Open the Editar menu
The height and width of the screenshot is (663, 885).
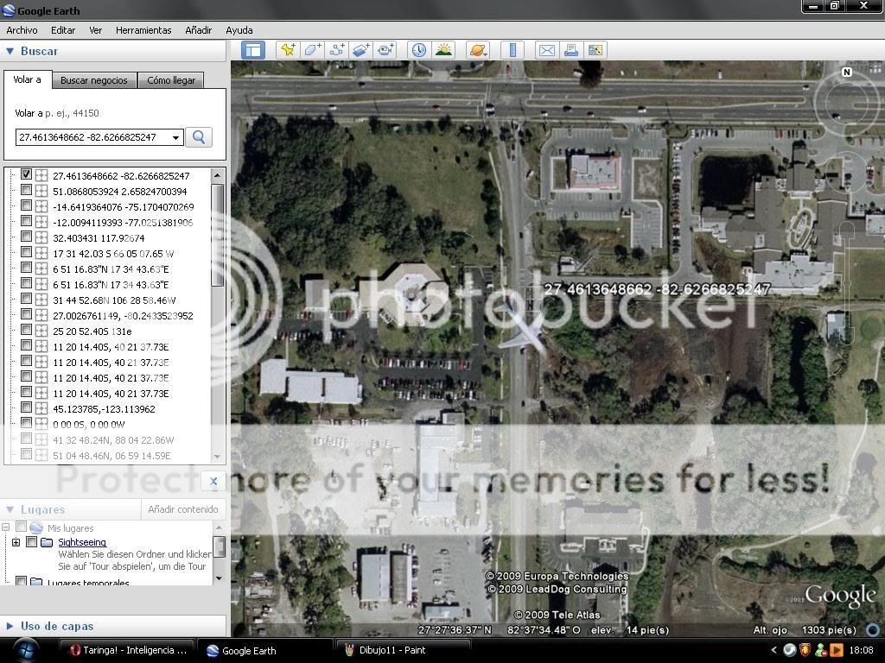[x=62, y=30]
